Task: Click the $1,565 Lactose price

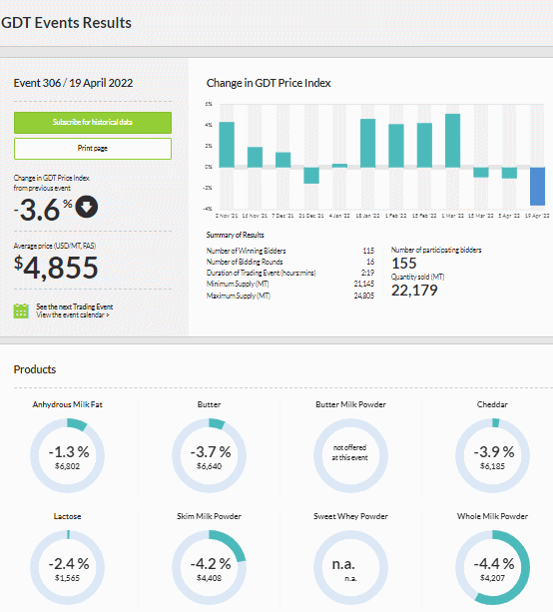Action: pyautogui.click(x=67, y=578)
